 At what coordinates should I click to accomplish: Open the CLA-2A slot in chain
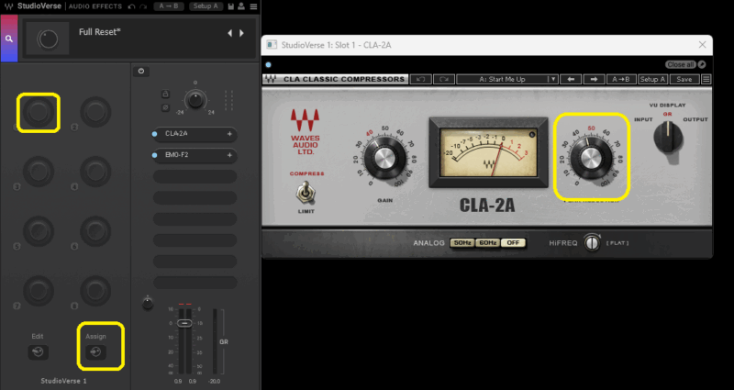[x=195, y=134]
